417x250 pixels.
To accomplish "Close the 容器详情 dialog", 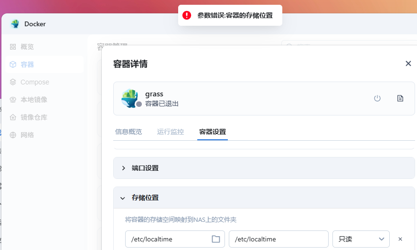I will pyautogui.click(x=408, y=63).
